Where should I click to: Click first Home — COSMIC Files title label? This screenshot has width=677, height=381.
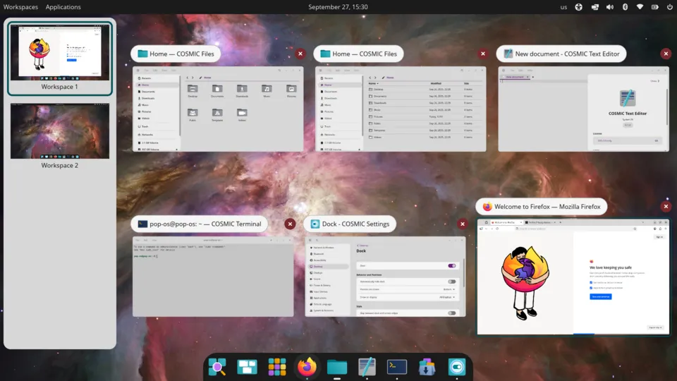[x=176, y=54]
